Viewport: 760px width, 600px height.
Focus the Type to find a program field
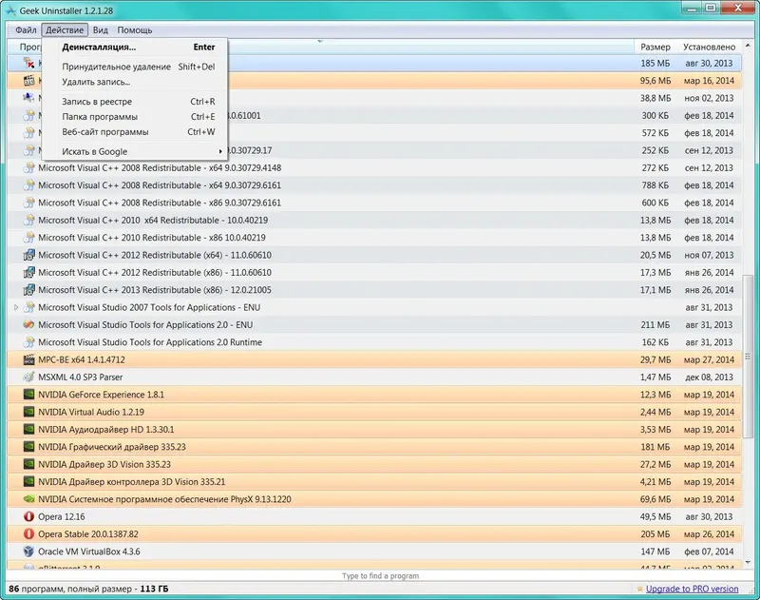coord(380,575)
